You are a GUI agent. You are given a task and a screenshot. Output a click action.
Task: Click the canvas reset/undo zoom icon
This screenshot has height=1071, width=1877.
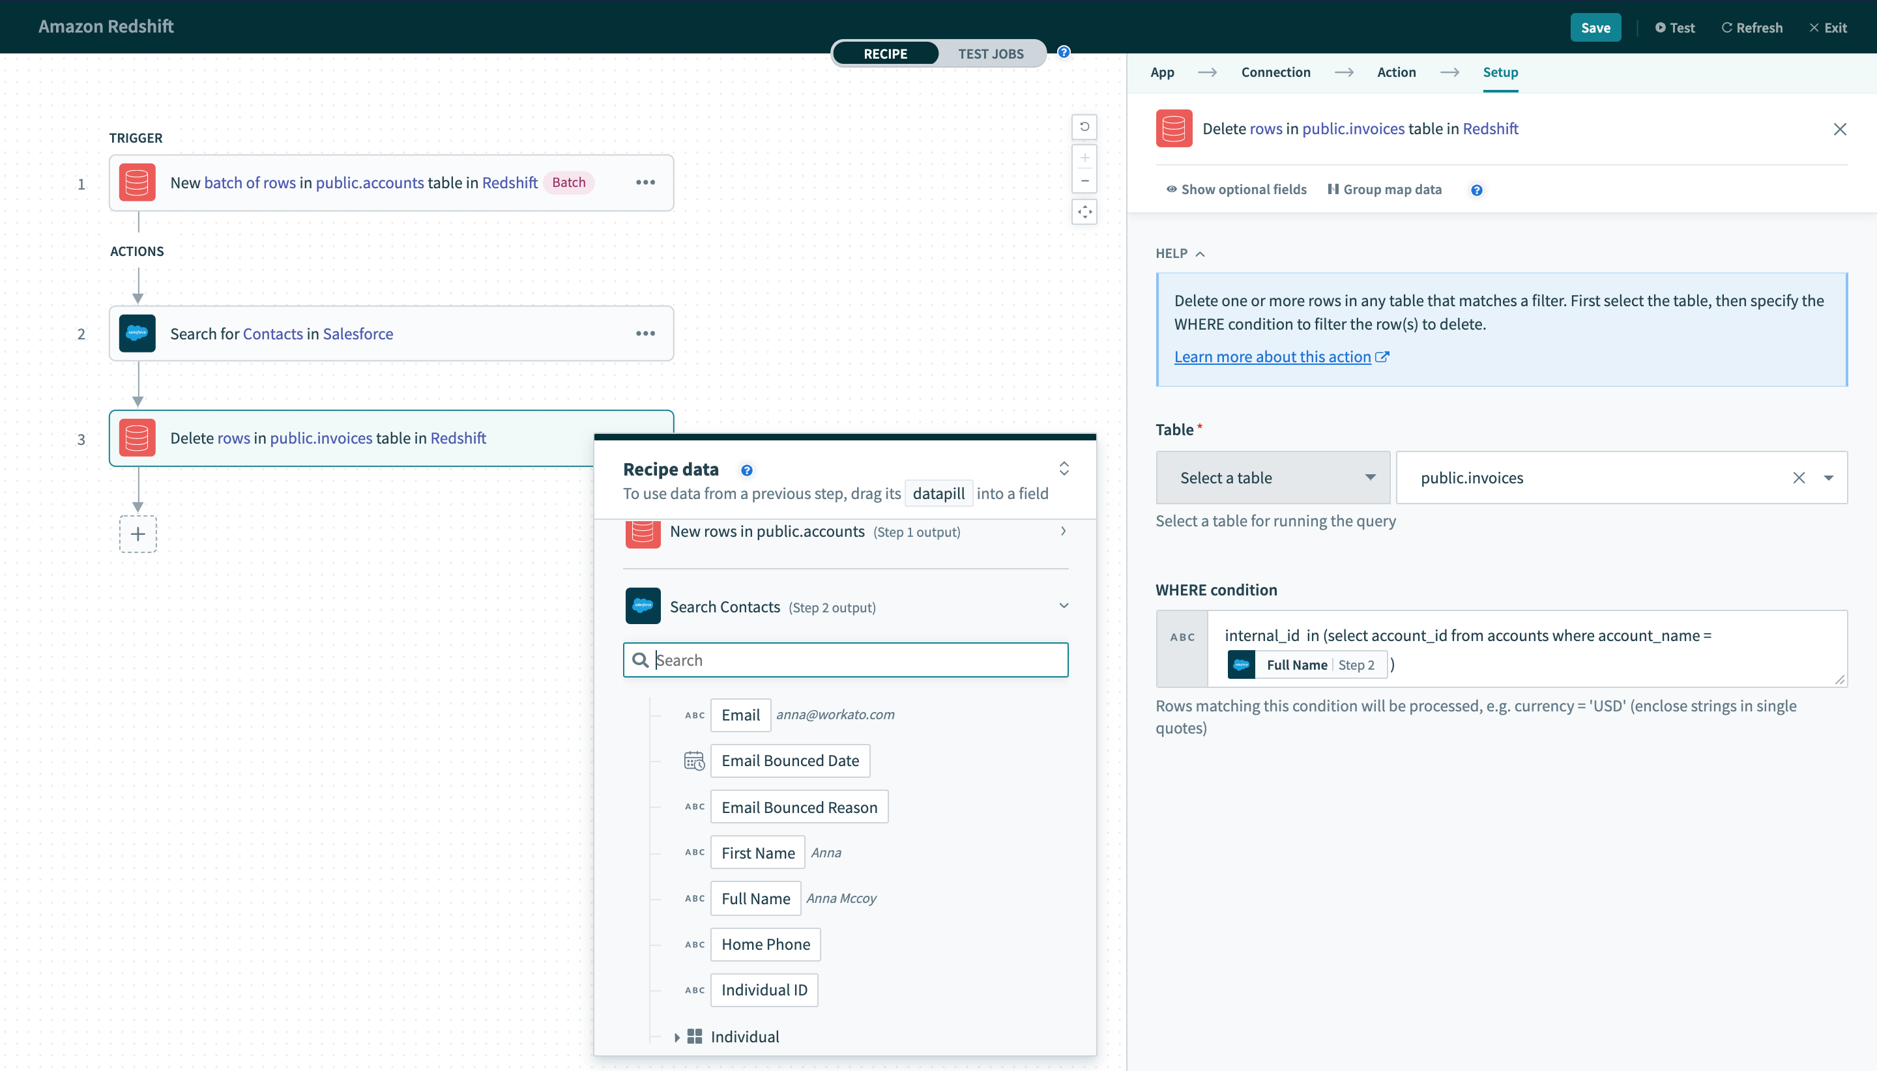[1084, 126]
